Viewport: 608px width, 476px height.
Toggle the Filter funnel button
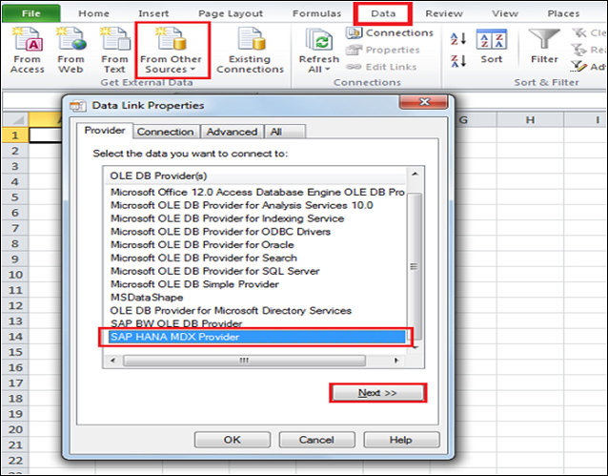coord(544,47)
